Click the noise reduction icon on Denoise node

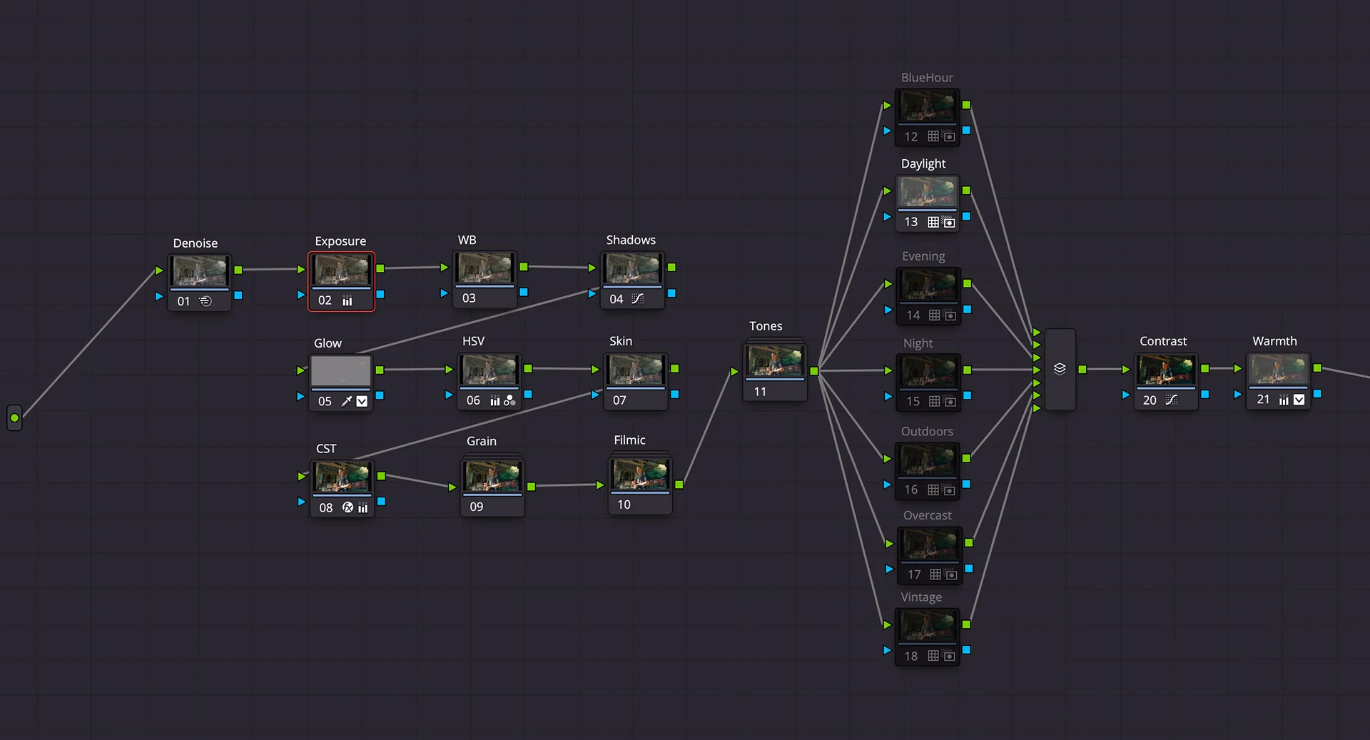205,301
